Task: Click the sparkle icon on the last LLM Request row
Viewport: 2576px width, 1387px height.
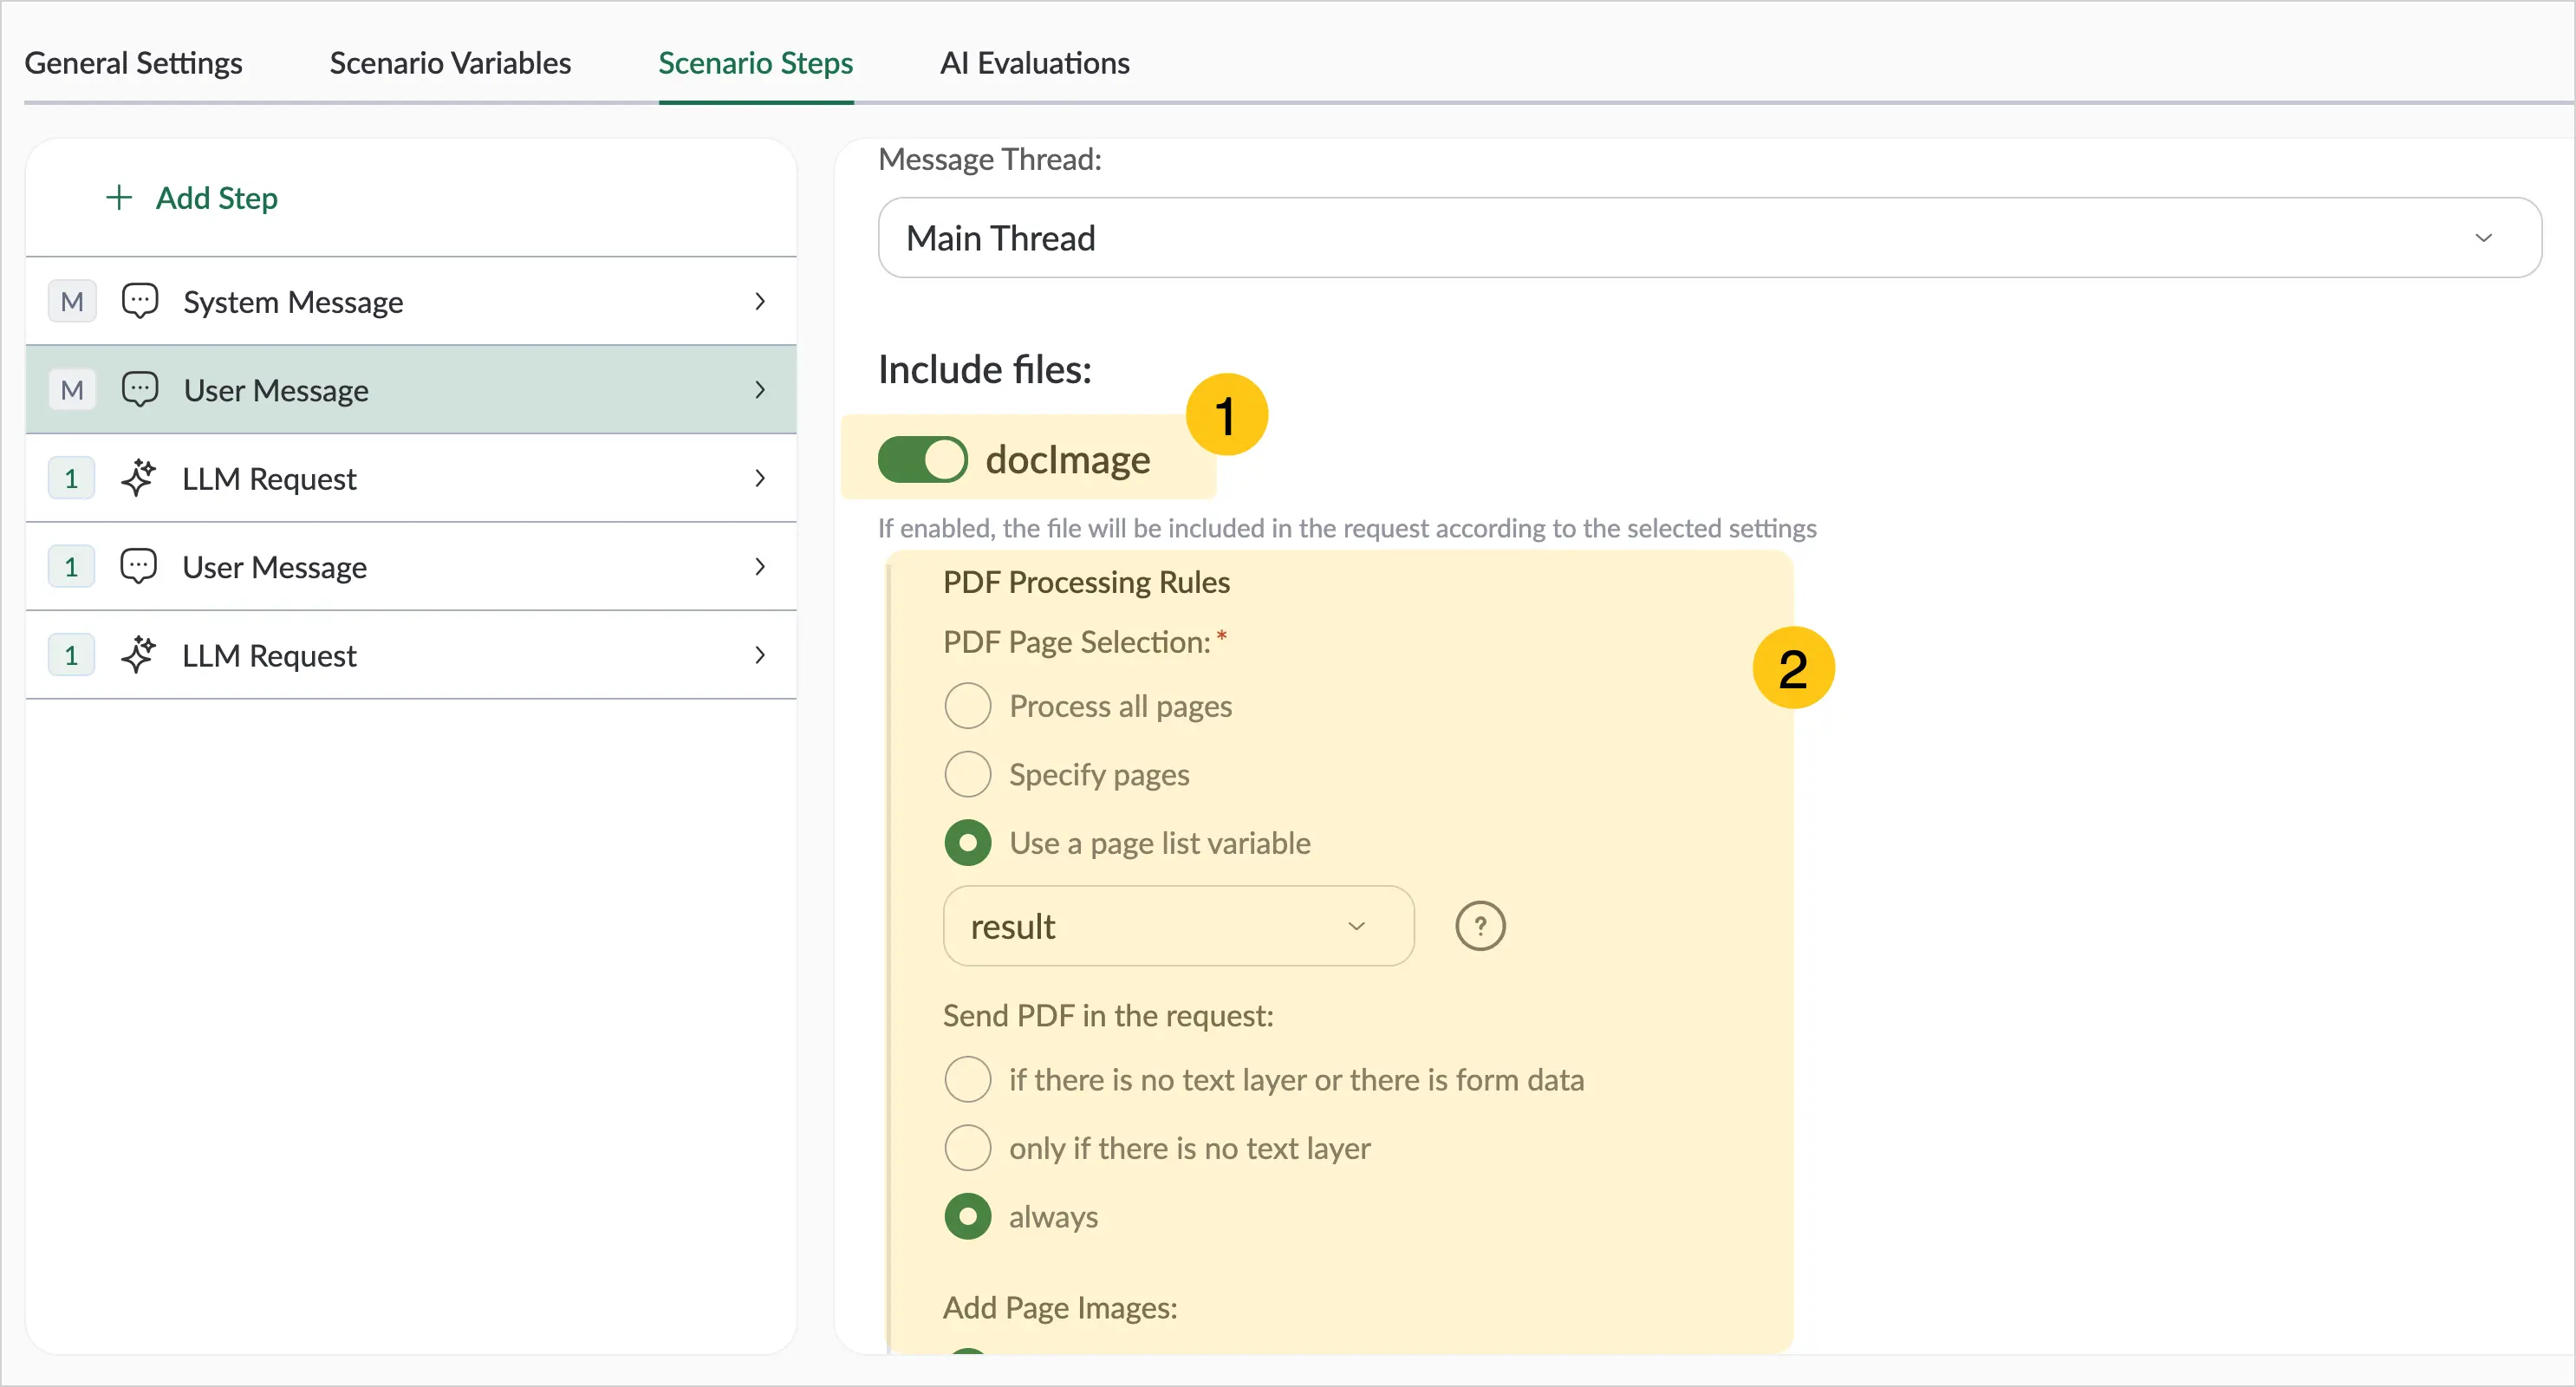Action: pos(139,655)
